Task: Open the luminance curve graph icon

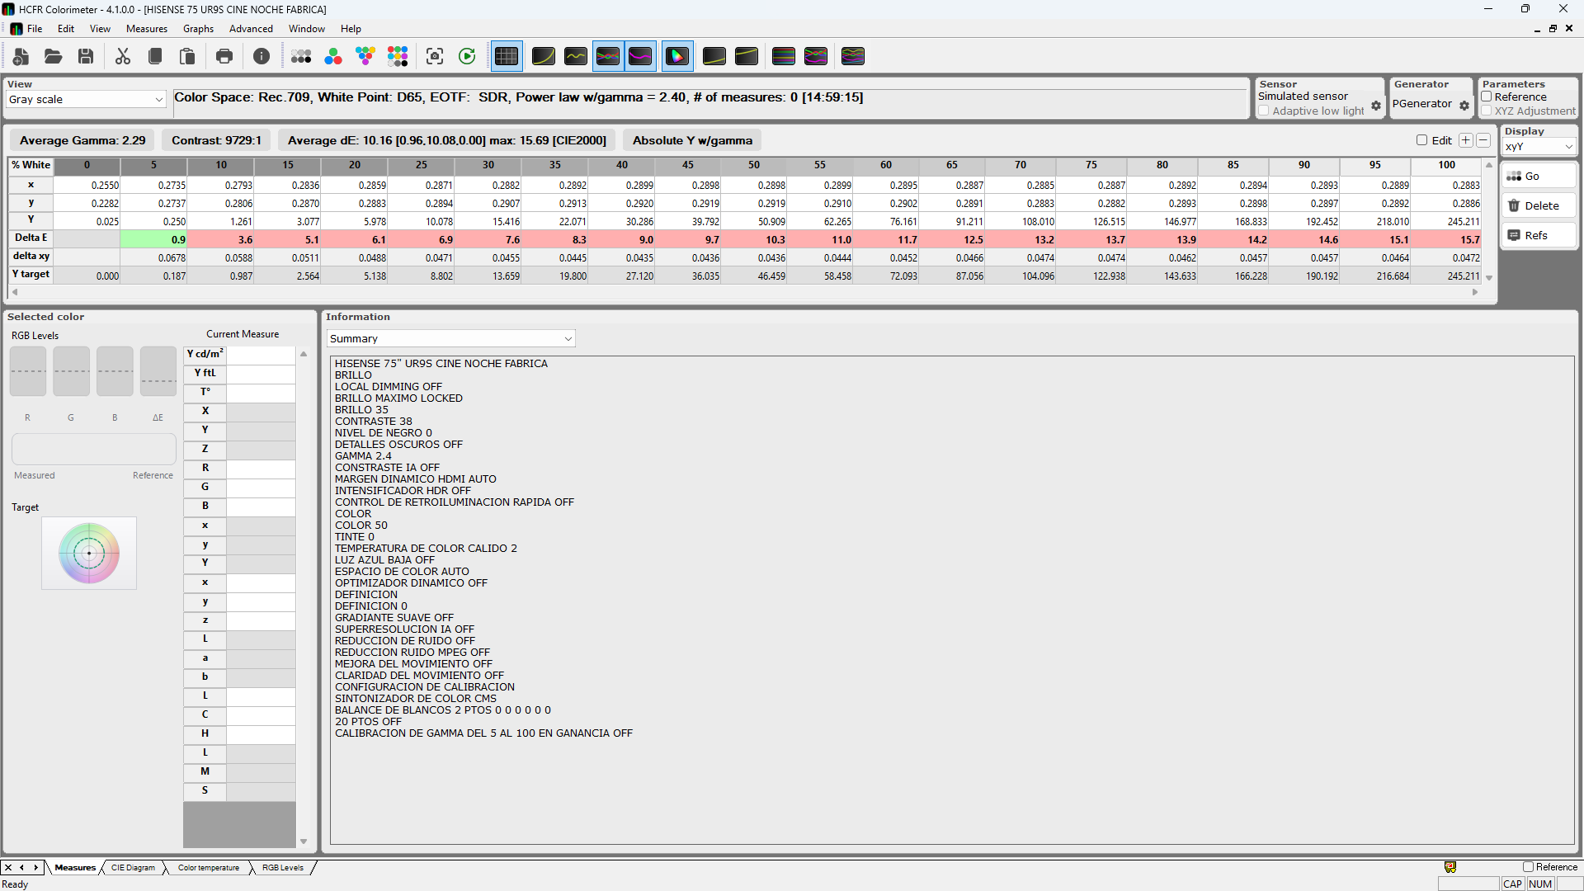Action: point(544,56)
